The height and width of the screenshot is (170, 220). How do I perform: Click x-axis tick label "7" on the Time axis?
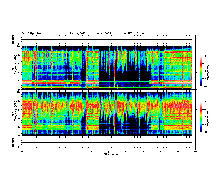point(143,152)
